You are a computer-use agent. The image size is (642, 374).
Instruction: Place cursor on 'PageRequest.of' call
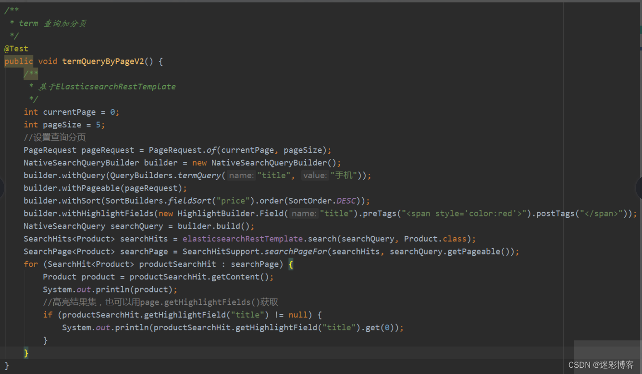point(182,150)
